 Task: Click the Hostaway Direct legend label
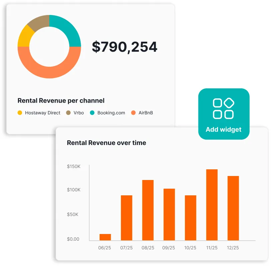coord(43,113)
